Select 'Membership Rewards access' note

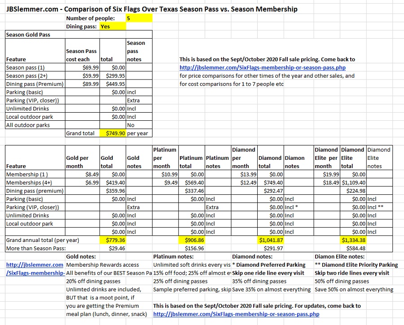(x=102, y=265)
